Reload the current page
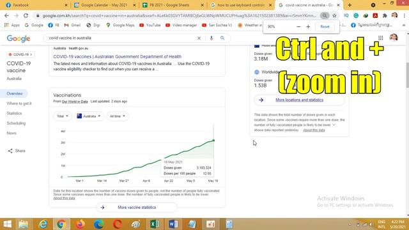 point(26,15)
